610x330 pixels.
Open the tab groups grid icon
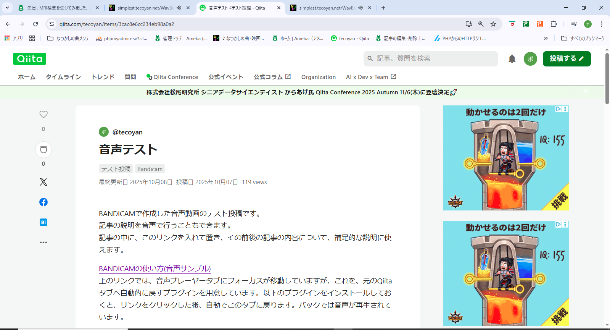click(32, 38)
